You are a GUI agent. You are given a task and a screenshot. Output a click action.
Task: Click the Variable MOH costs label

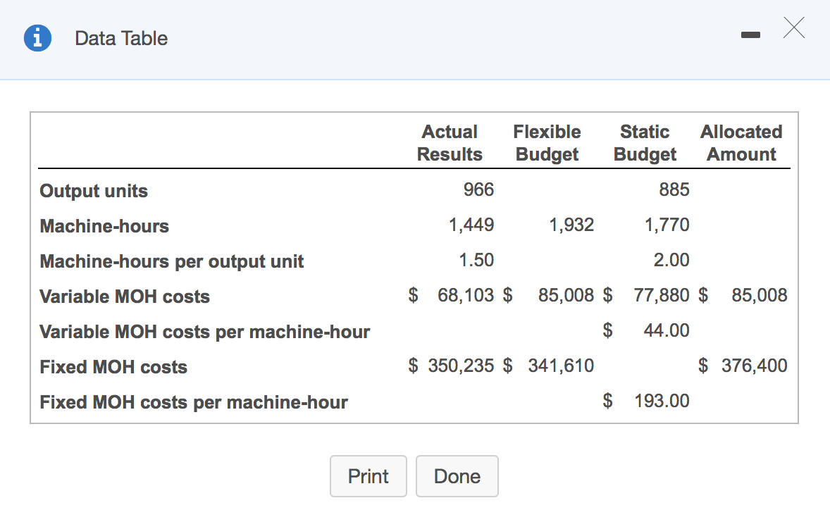point(125,297)
